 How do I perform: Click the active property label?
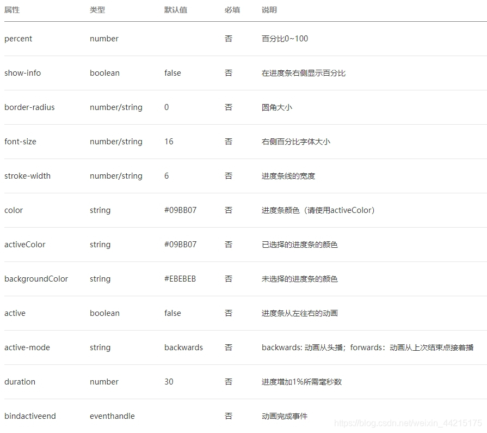tap(14, 313)
